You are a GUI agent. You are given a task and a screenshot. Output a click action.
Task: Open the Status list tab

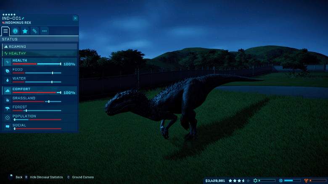(5, 31)
